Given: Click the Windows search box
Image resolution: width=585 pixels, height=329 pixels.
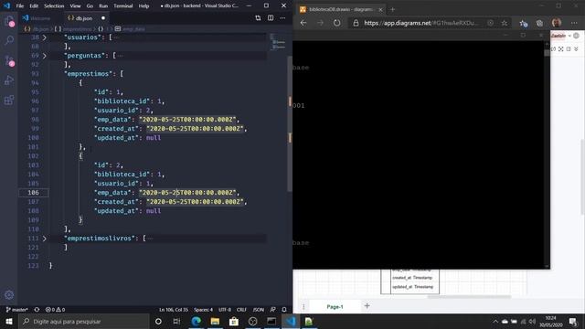Looking at the screenshot, I should (84, 321).
